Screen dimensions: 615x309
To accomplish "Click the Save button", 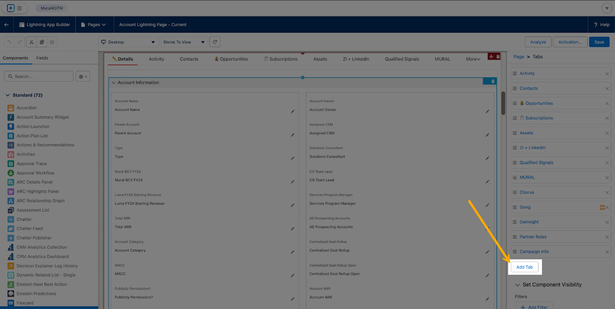I will pyautogui.click(x=599, y=42).
